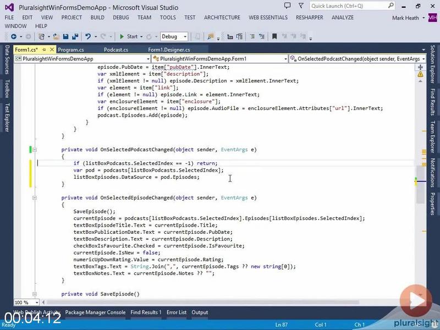This screenshot has width=440, height=330.
Task: Open the editor zoom 100 % dropdown
Action: [26, 302]
